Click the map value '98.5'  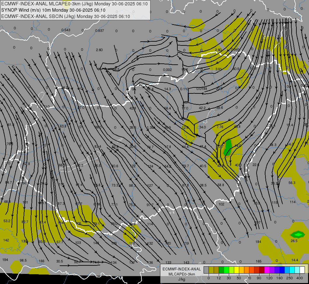tap(23, 261)
